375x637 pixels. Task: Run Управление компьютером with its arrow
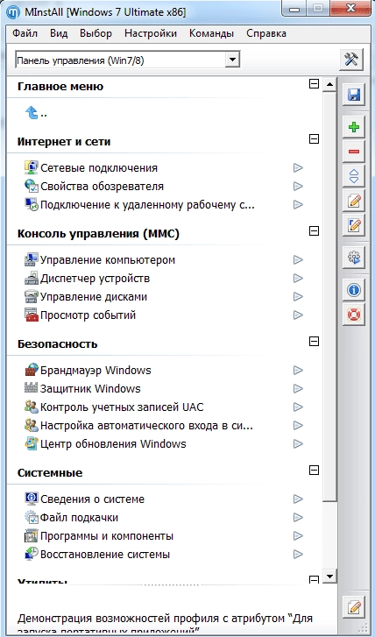[x=298, y=259]
